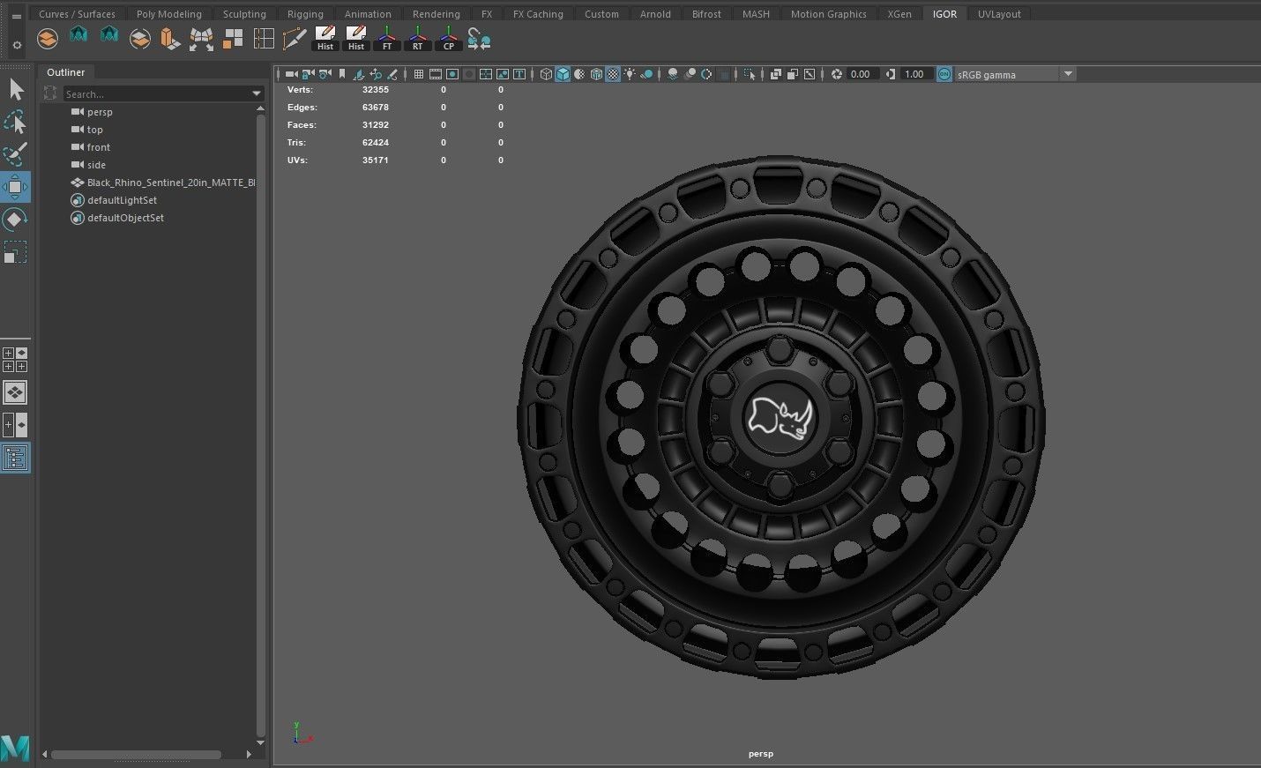This screenshot has height=768, width=1261.
Task: Switch to the Poly Modeling shelf tab
Action: [x=168, y=14]
